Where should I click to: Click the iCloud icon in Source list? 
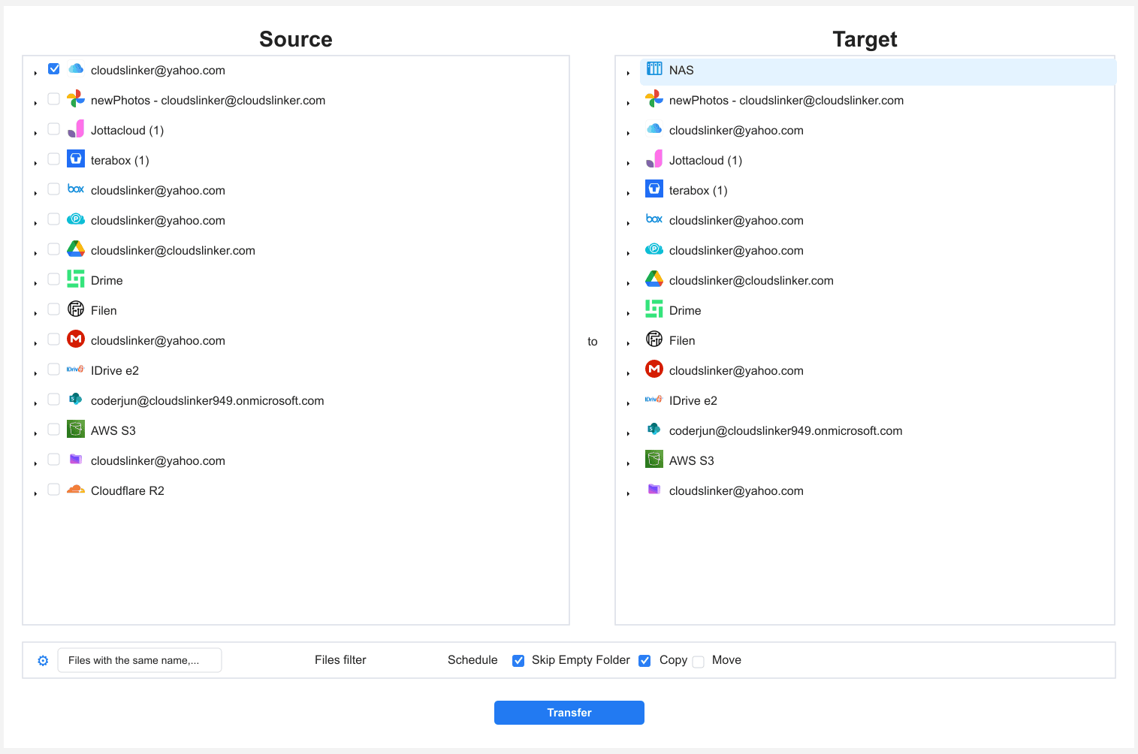(x=76, y=69)
